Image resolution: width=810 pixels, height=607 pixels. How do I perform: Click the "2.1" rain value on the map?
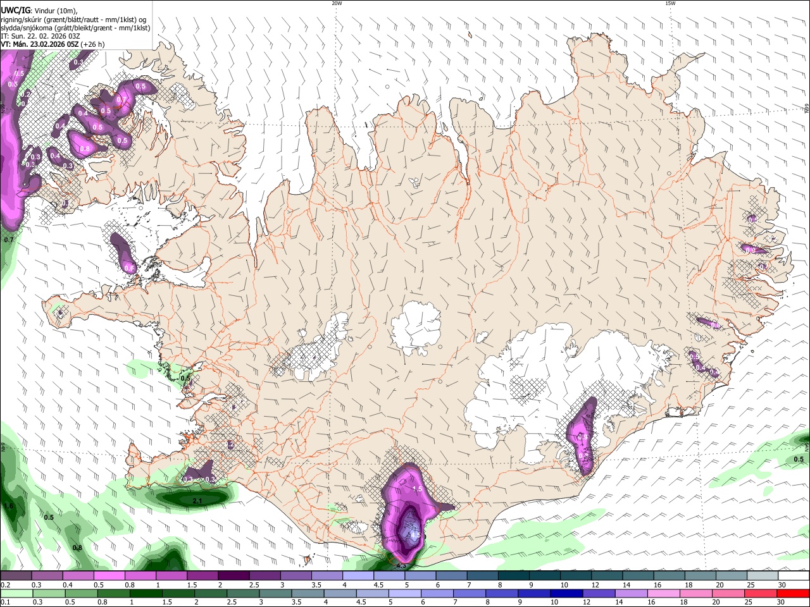(x=197, y=501)
